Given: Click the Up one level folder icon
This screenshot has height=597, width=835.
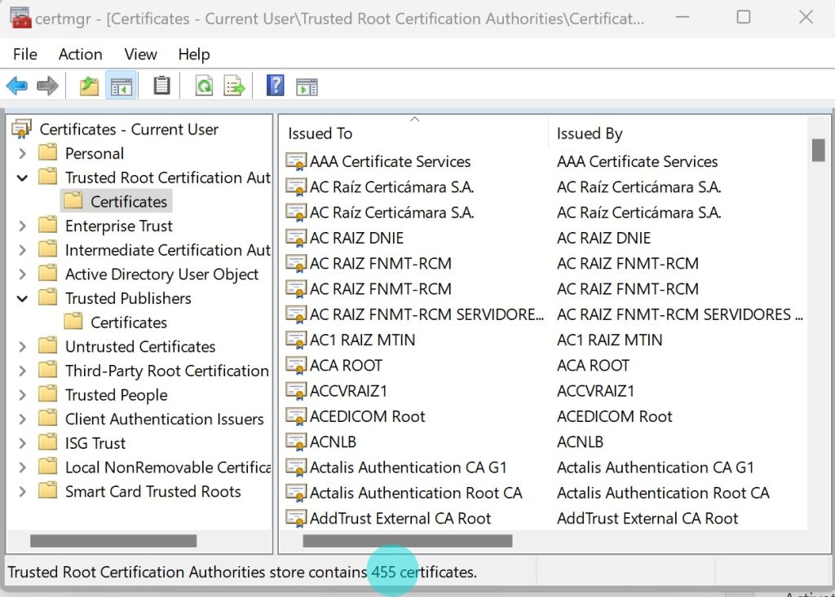Looking at the screenshot, I should pos(89,86).
